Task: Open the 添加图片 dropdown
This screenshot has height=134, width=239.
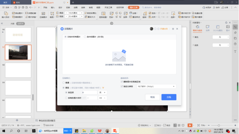Action: tap(18, 13)
